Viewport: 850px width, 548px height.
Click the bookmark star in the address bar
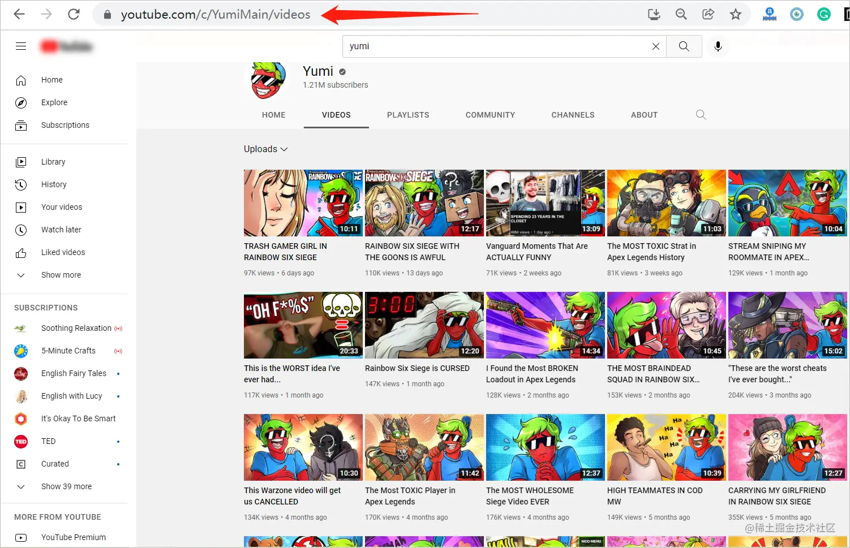click(735, 14)
